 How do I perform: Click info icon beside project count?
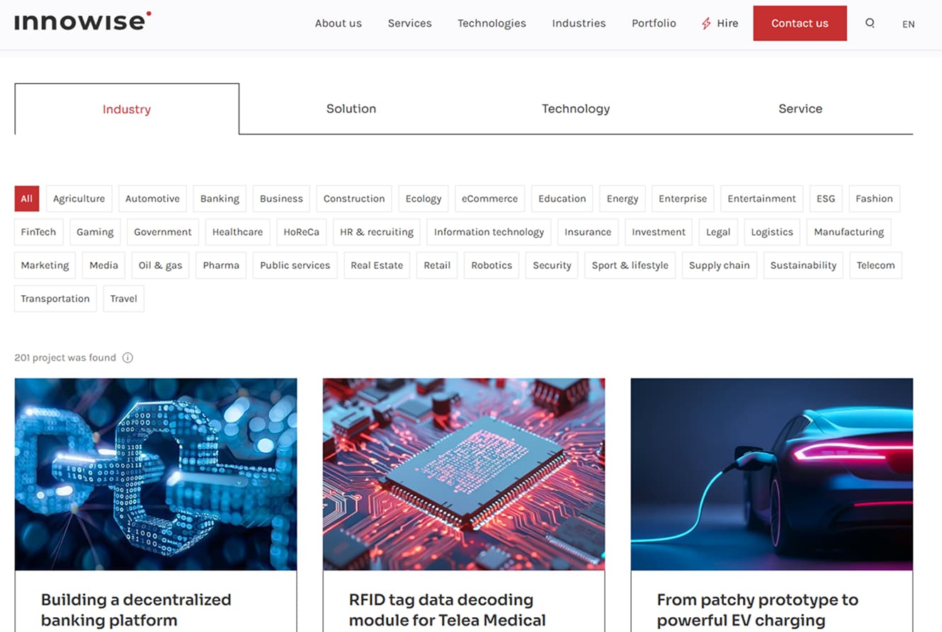(127, 357)
